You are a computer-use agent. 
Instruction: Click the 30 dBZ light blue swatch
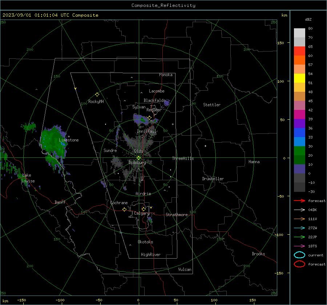coord(299,141)
